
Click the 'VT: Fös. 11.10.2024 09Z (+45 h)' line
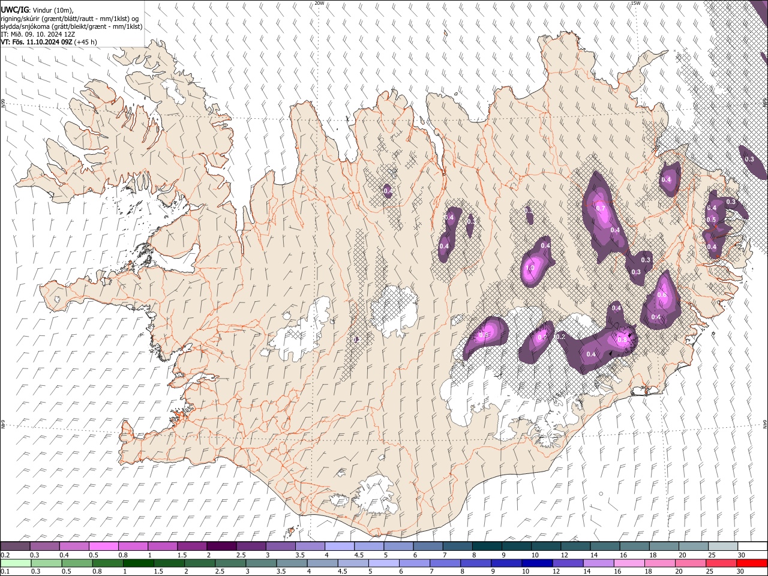49,42
